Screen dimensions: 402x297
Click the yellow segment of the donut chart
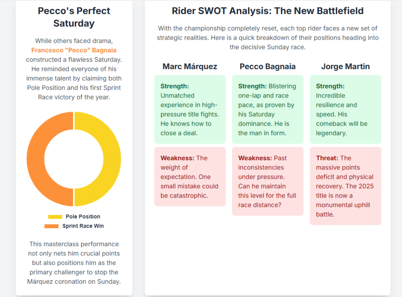112,159
